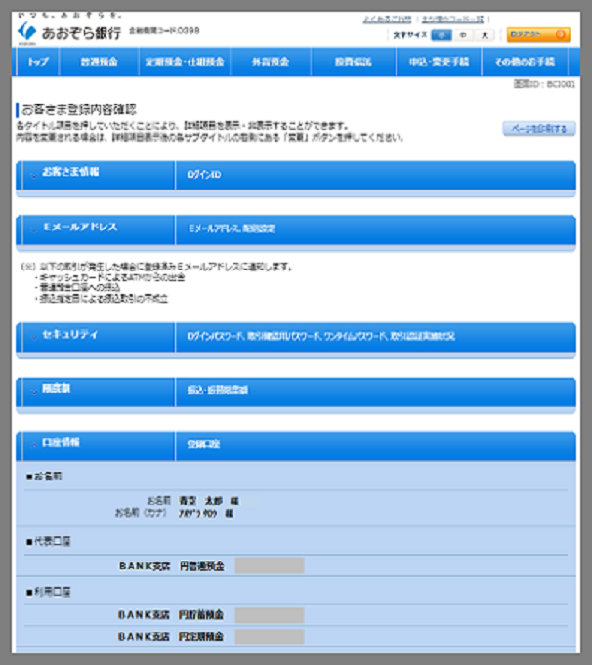This screenshot has height=665, width=592.
Task: Go to the トップ menu
Action: [38, 62]
